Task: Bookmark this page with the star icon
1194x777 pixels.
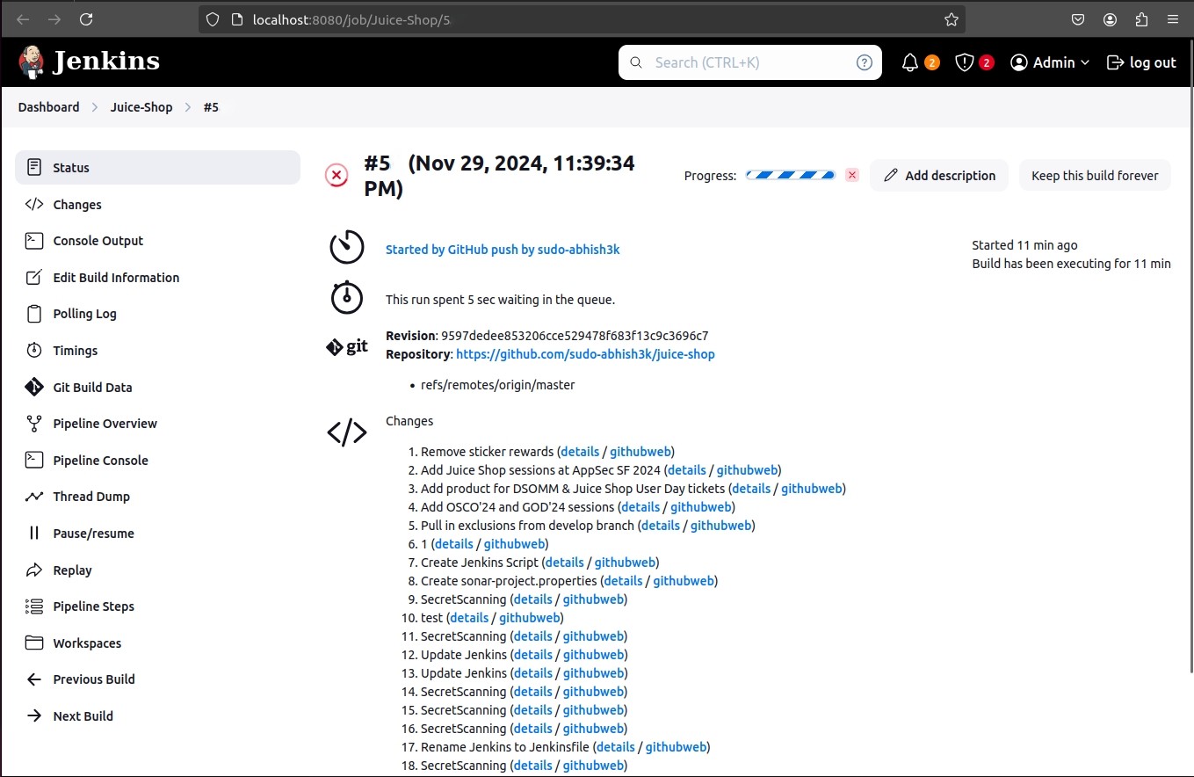Action: point(952,19)
